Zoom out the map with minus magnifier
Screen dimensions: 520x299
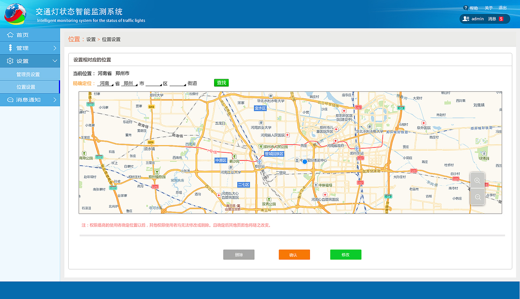pos(478,197)
